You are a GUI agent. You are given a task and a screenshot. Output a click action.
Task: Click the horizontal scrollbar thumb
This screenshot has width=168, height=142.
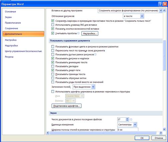[103, 133]
